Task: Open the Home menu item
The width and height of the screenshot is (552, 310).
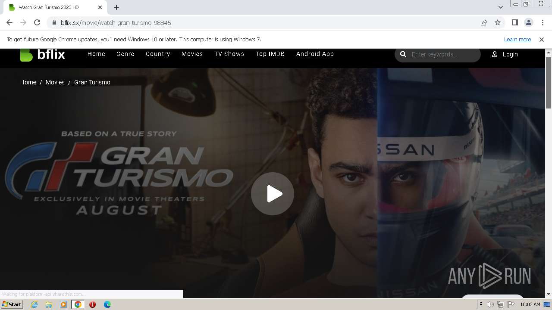Action: [96, 54]
